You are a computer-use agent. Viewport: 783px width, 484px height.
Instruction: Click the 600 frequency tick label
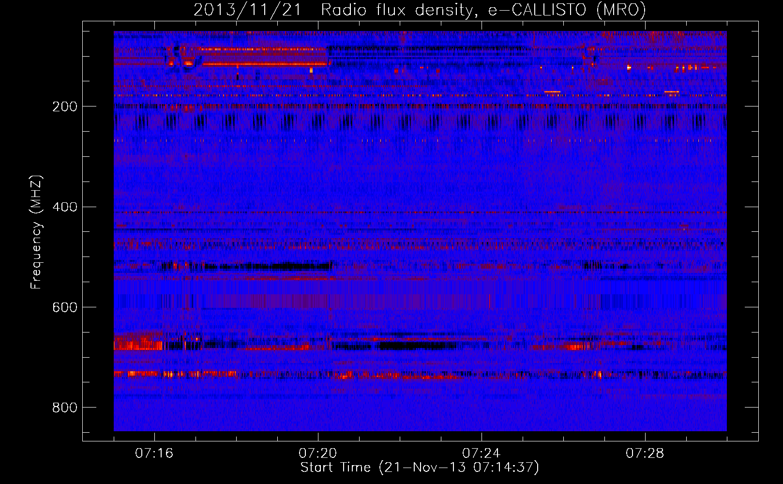[x=65, y=307]
